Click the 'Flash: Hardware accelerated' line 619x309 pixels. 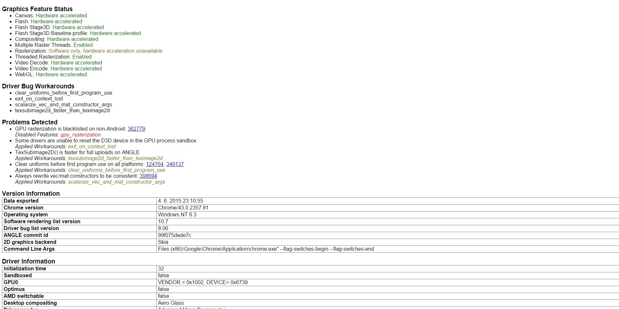coord(48,22)
